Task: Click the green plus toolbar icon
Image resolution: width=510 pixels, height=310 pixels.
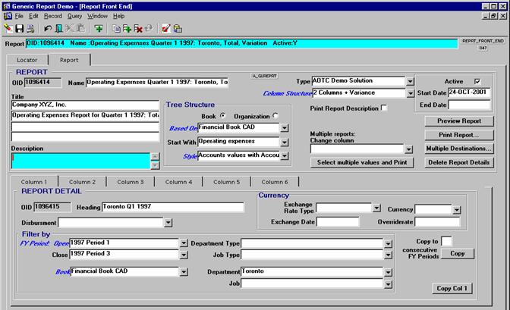Action: click(99, 29)
